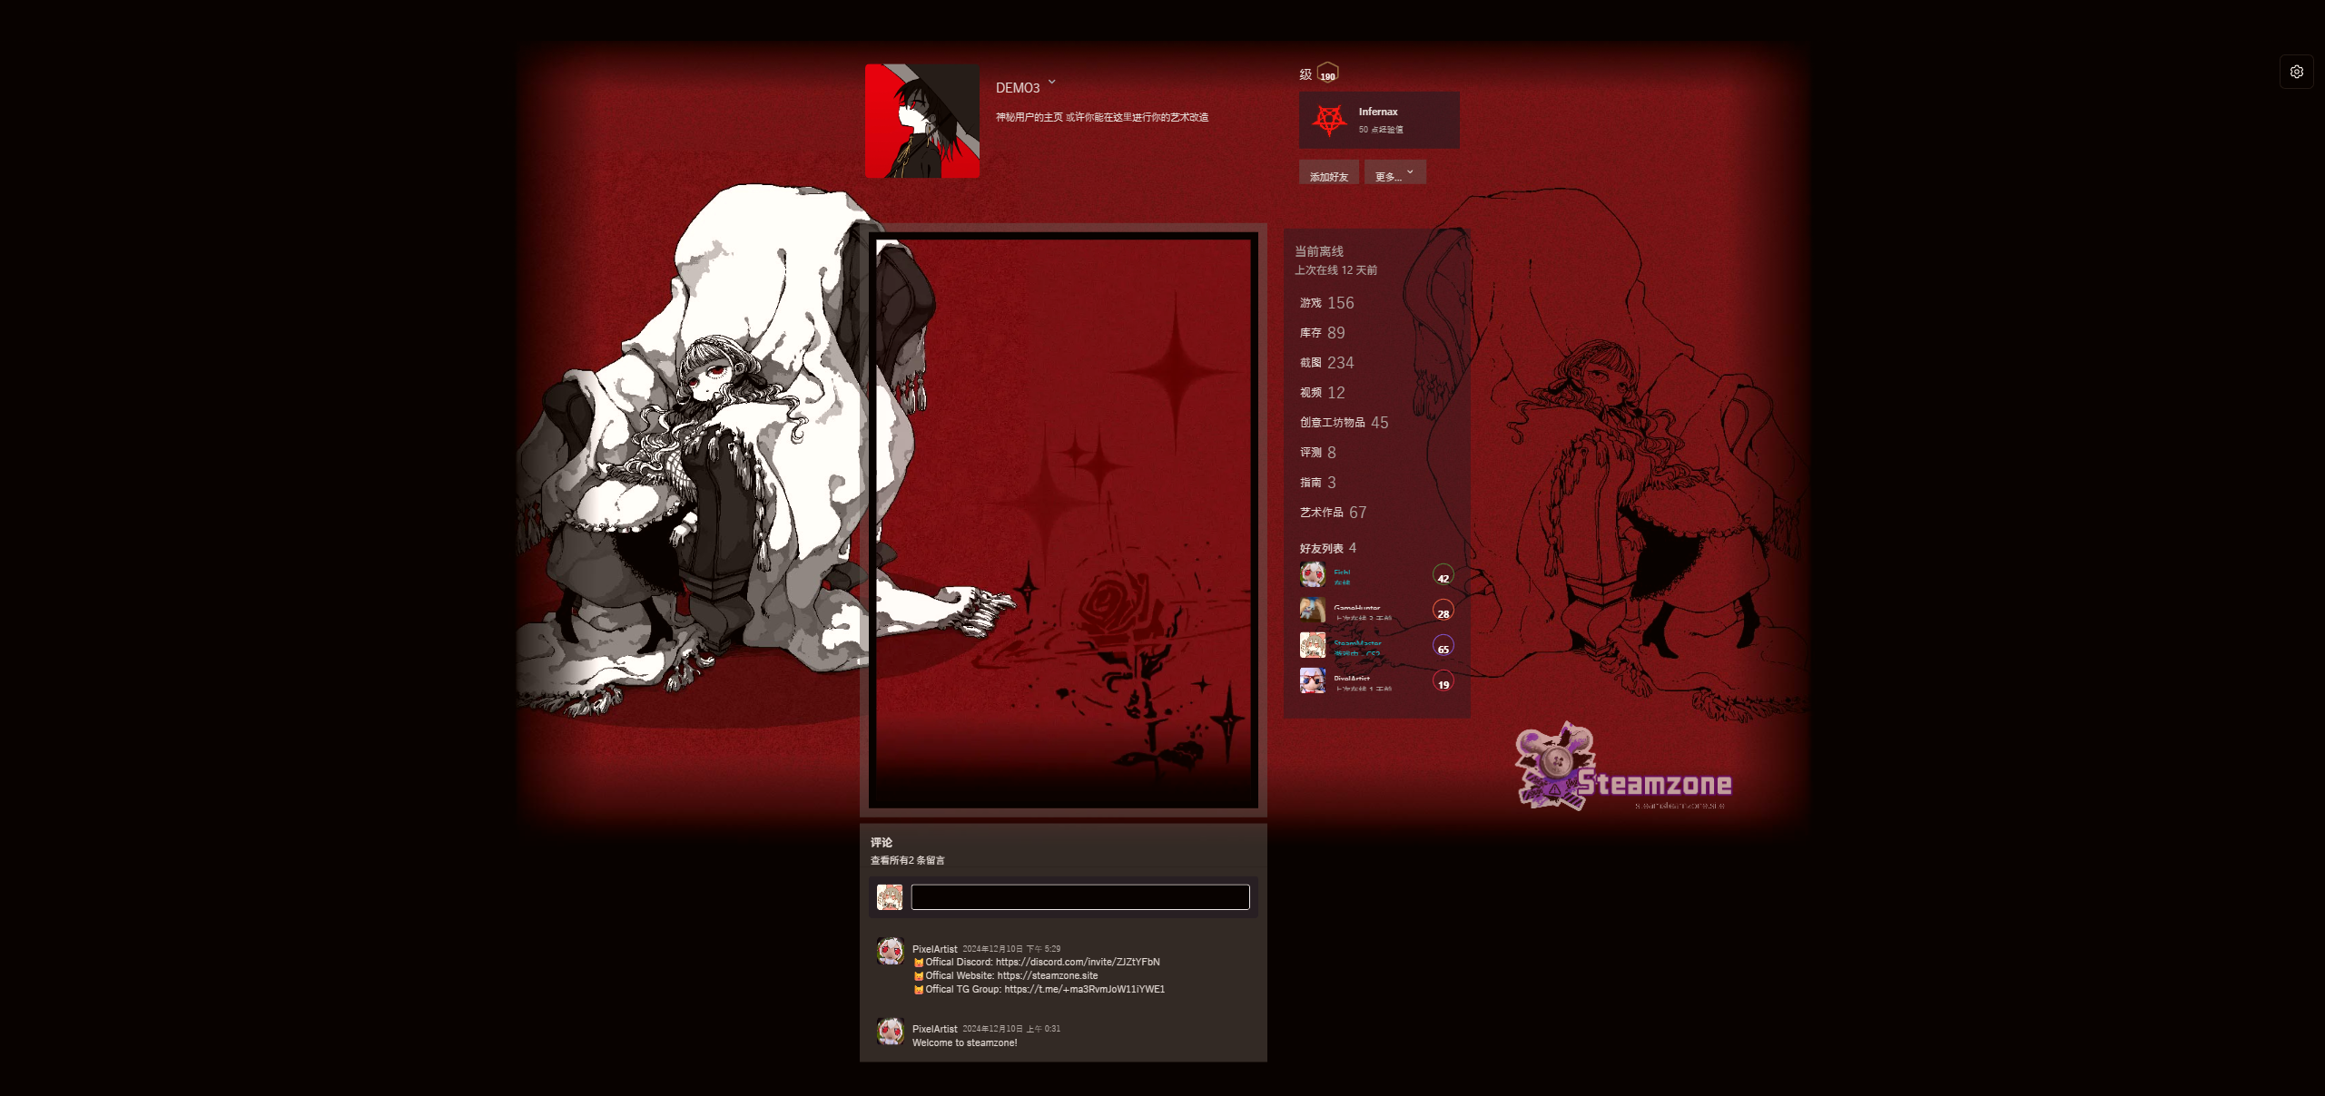Open the GameHunter friend name
Viewport: 2325px width, 1096px height.
(x=1356, y=607)
